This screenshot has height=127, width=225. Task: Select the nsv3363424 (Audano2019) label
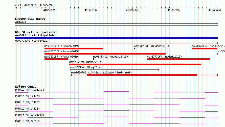(110, 57)
